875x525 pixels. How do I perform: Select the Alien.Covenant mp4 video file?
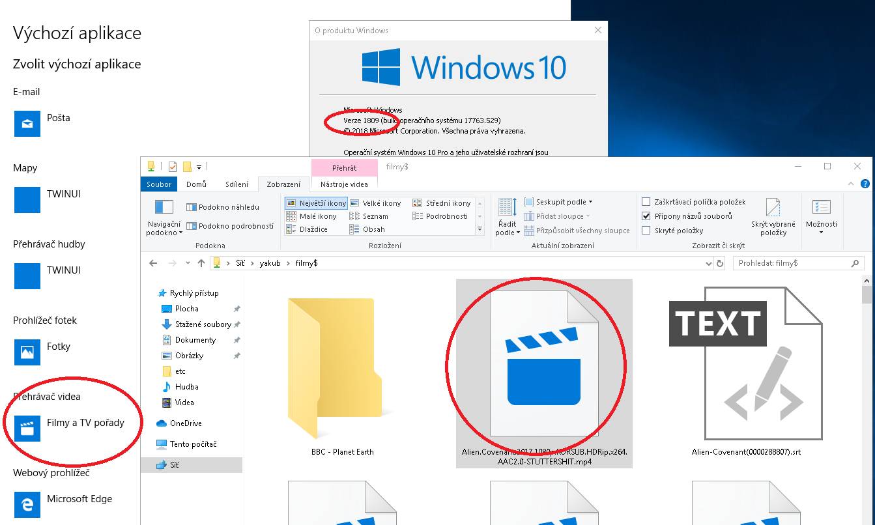pos(544,373)
